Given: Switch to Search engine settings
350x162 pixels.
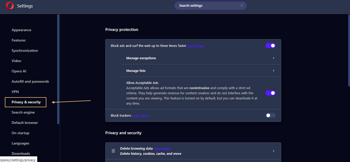Looking at the screenshot, I should 23,112.
